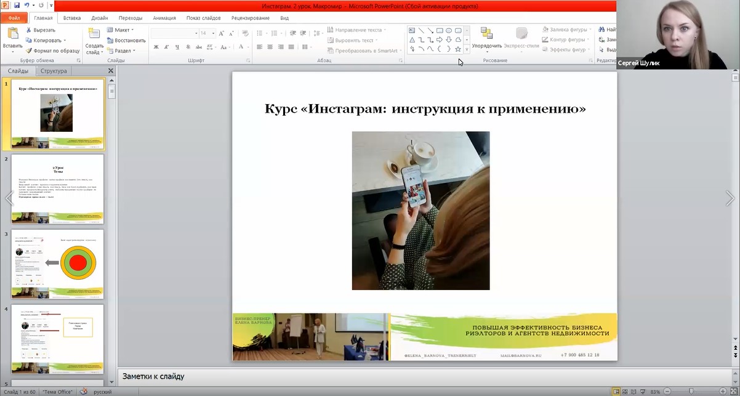Select the left brace shape

coord(440,49)
